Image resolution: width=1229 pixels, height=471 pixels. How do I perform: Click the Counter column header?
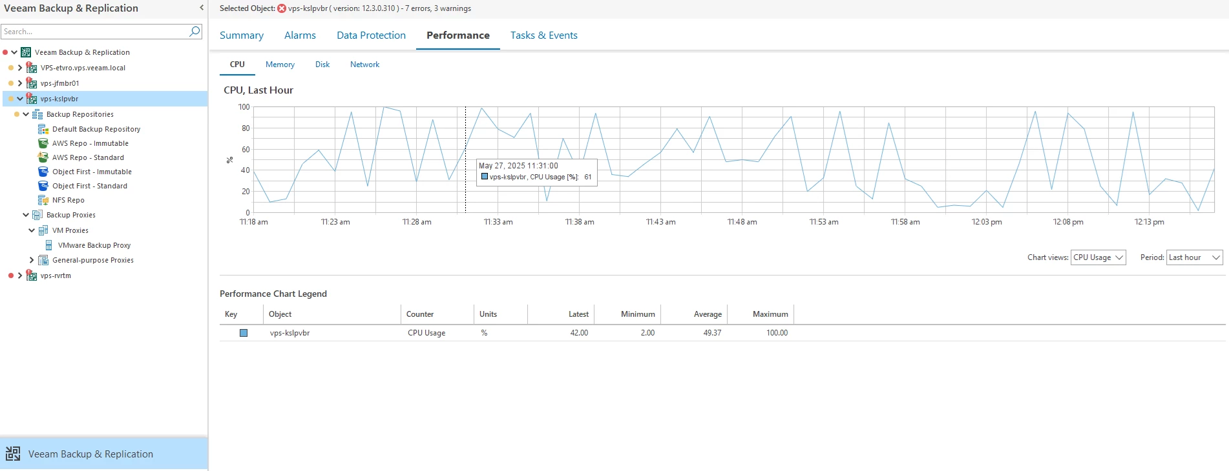coord(437,314)
